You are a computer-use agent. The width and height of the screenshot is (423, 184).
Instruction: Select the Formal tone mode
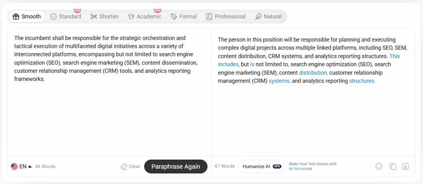(x=183, y=17)
